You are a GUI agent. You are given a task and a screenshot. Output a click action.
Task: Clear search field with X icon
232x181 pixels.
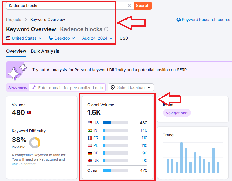coord(129,6)
